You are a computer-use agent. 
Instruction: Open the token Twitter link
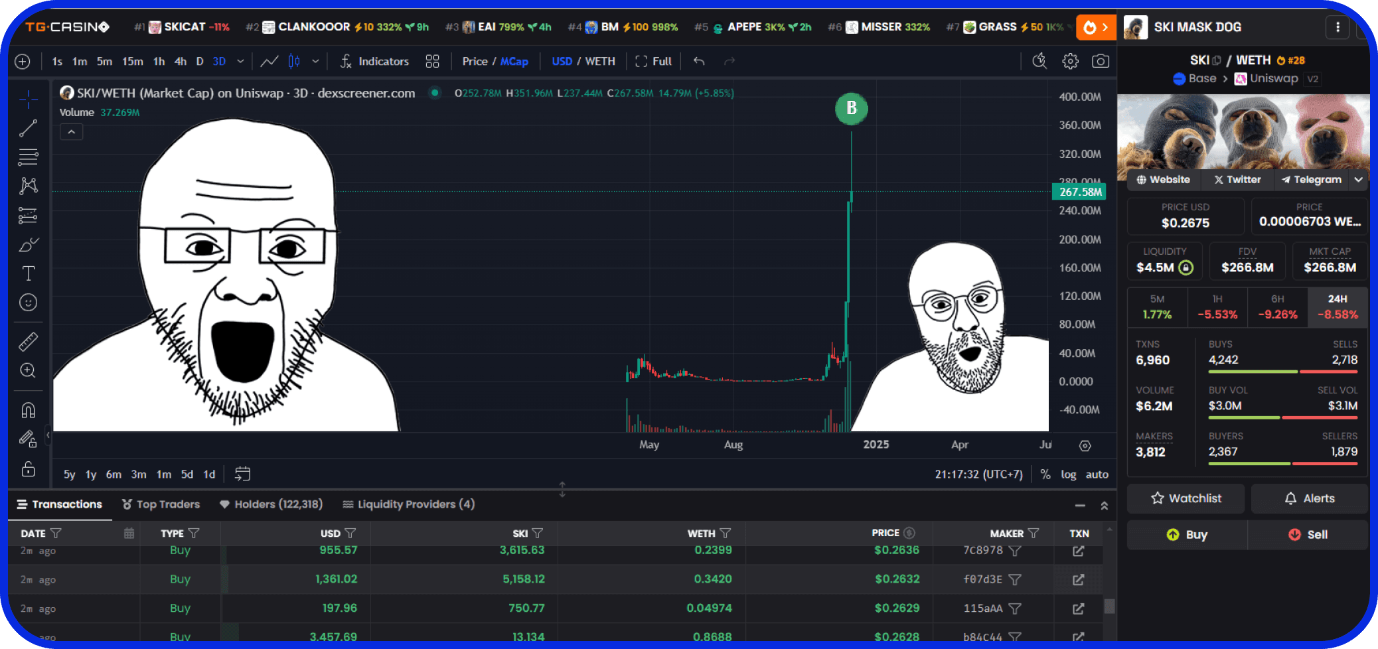tap(1237, 180)
